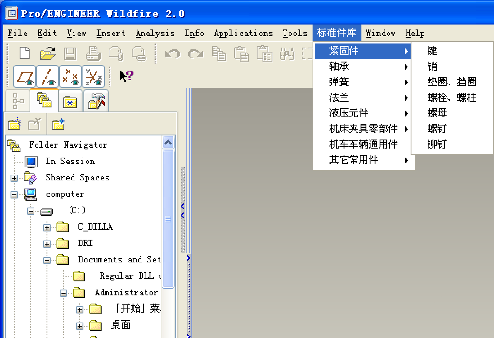Image resolution: width=494 pixels, height=338 pixels.
Task: Pick 螺栓、螺柱 from the submenu
Action: coord(452,97)
